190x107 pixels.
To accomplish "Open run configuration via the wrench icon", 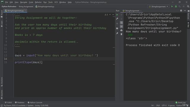I will [x=117, y=19].
